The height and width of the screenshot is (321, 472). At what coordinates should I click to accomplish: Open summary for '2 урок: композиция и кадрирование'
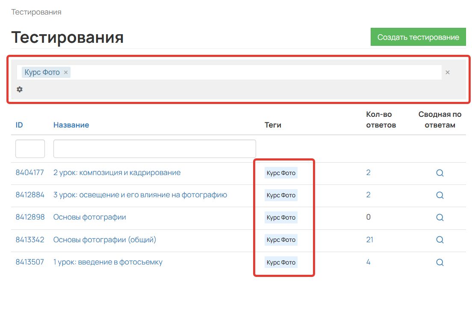pos(440,173)
